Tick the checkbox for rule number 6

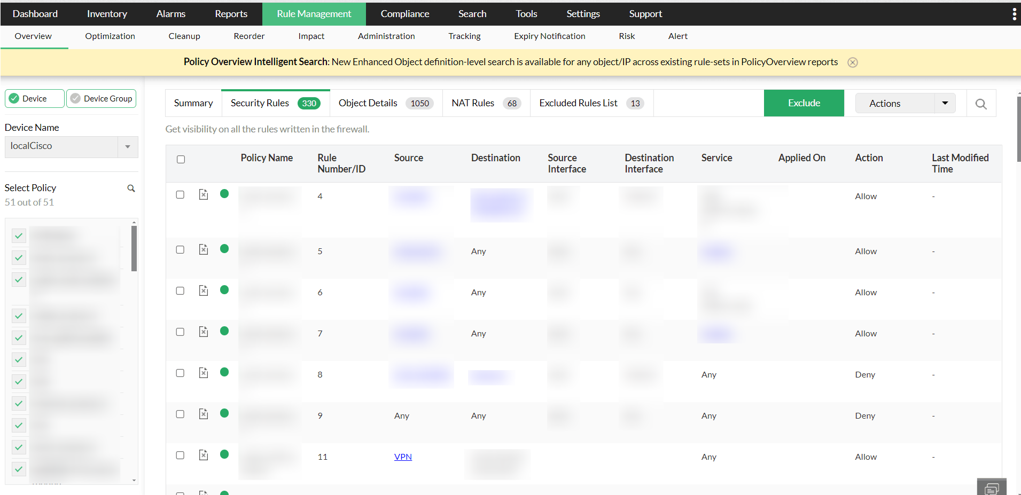point(181,291)
